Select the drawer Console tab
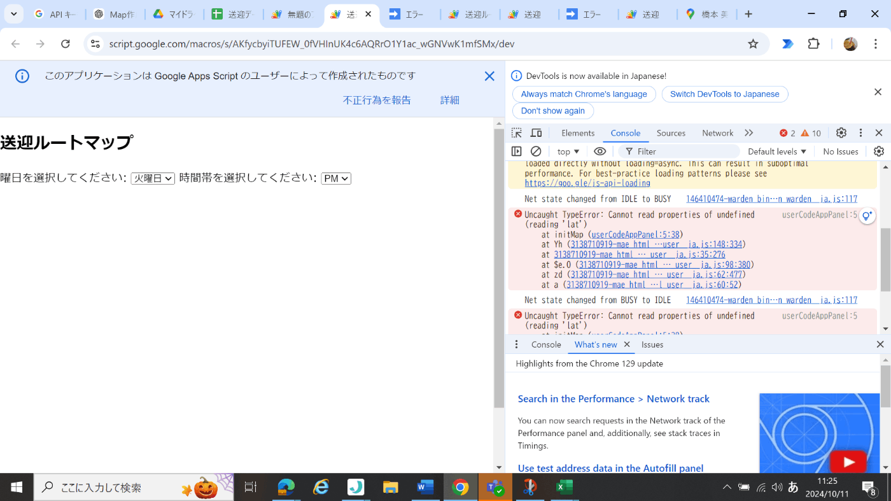The width and height of the screenshot is (891, 501). 546,344
